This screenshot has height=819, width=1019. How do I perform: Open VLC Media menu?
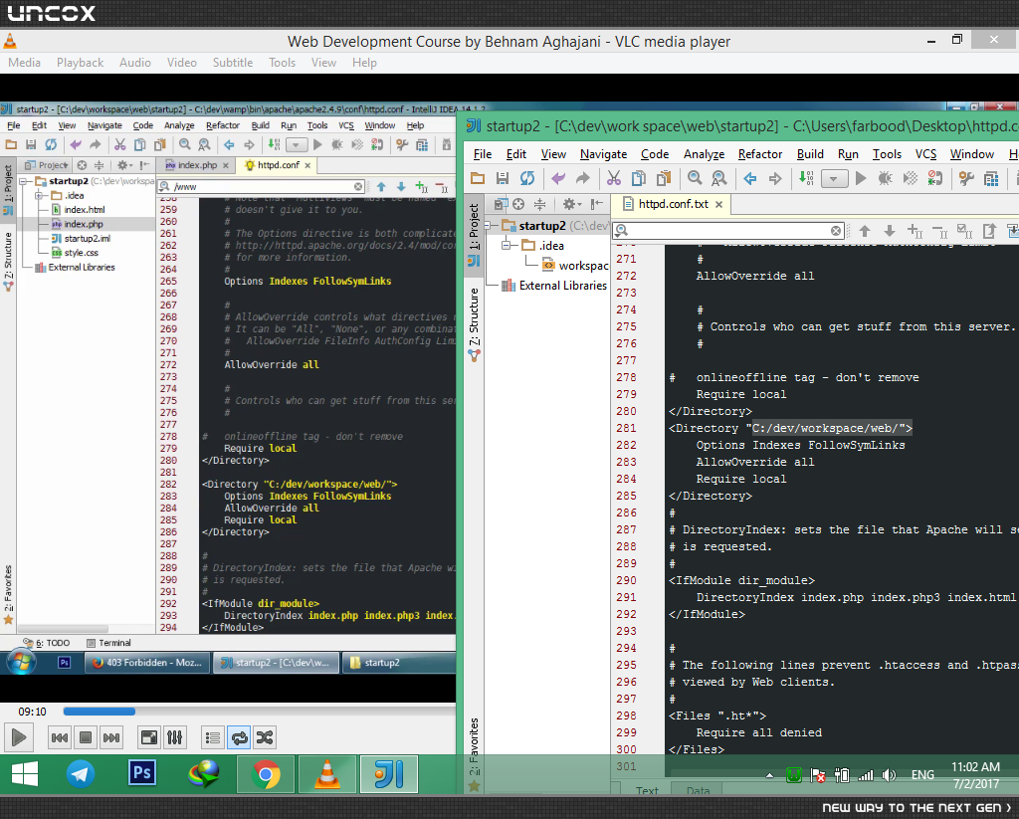click(x=24, y=63)
